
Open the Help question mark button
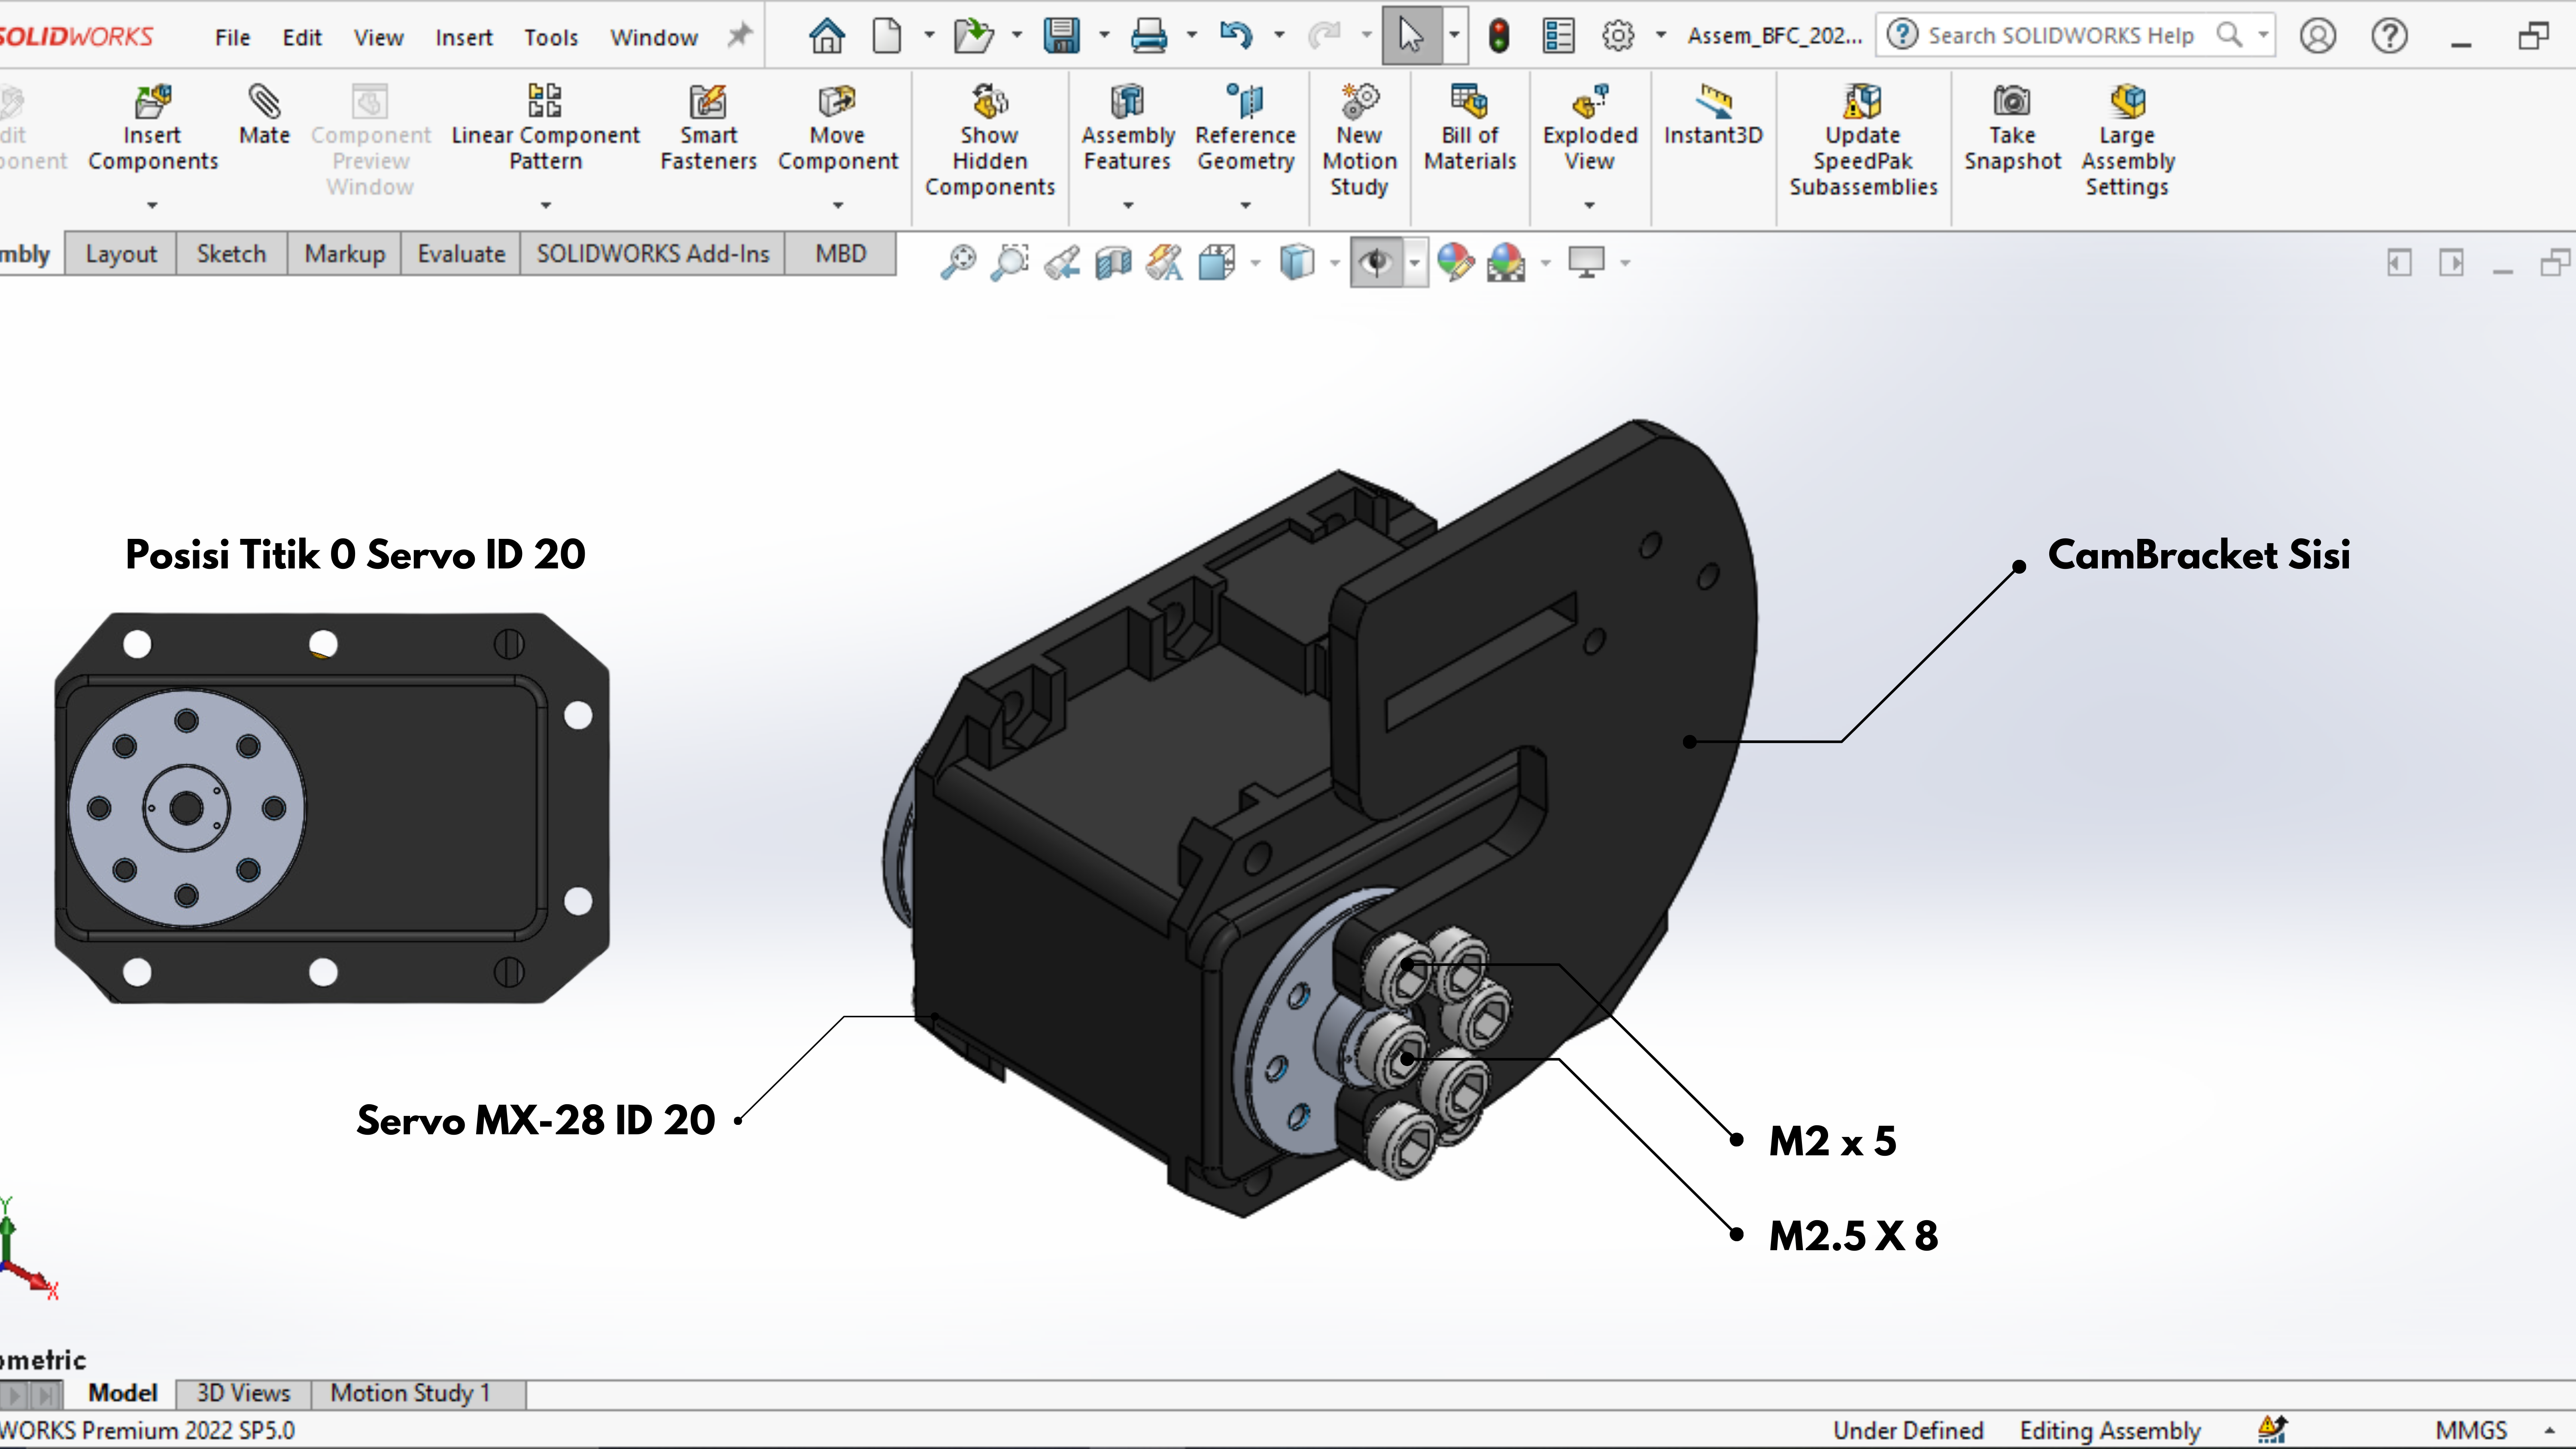pyautogui.click(x=2389, y=36)
